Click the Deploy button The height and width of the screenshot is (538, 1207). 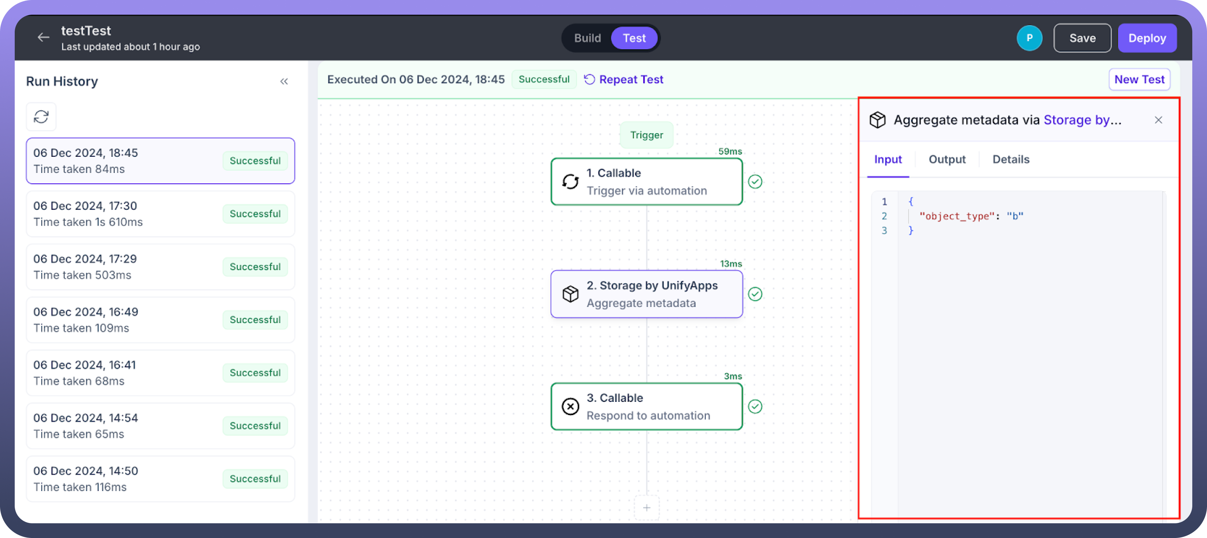1147,38
